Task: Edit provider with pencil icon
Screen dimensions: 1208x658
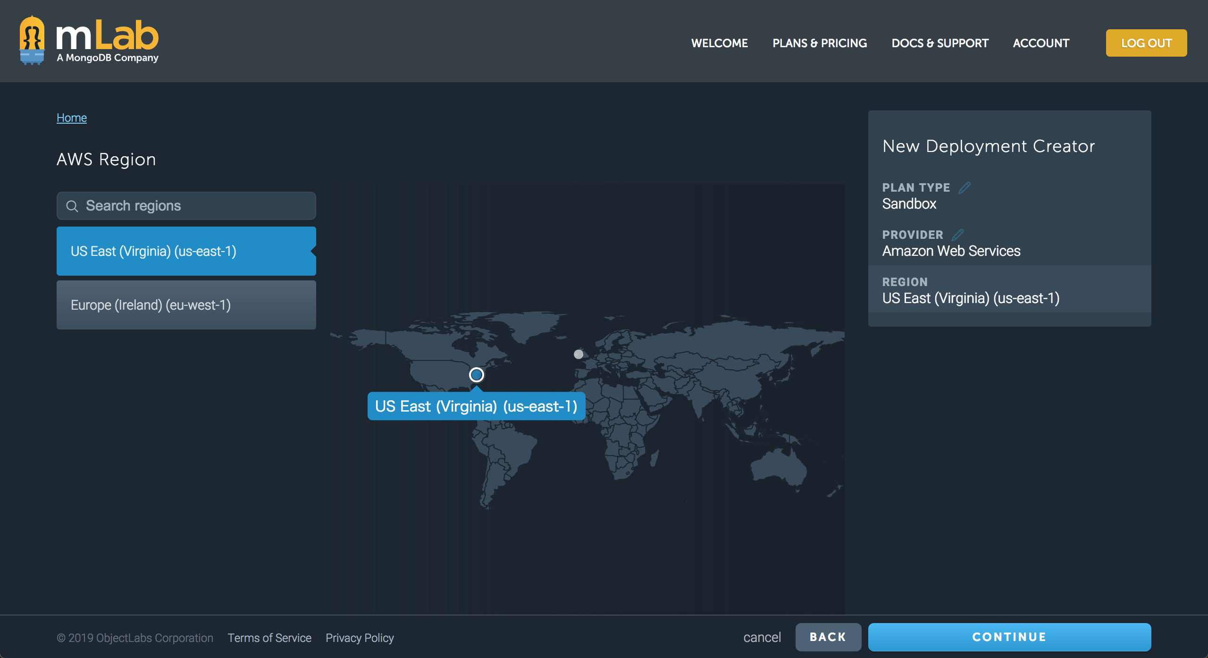Action: point(957,235)
